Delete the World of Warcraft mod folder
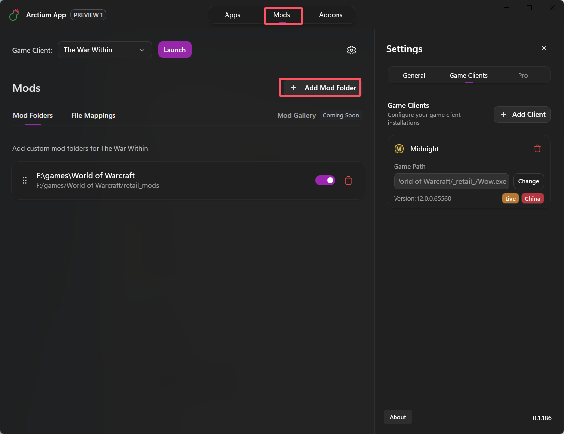The width and height of the screenshot is (564, 434). click(x=348, y=181)
